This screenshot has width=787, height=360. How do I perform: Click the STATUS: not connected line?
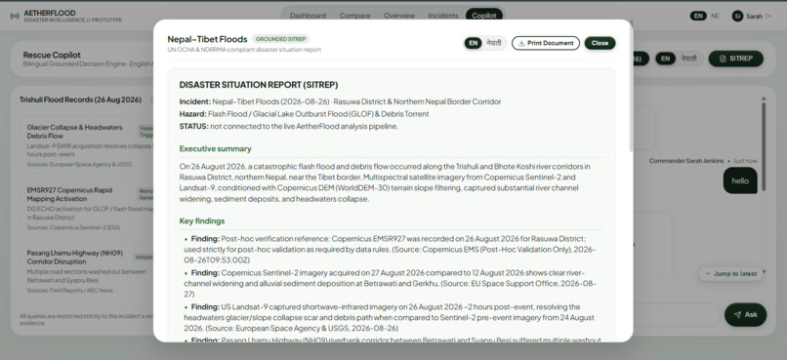289,127
